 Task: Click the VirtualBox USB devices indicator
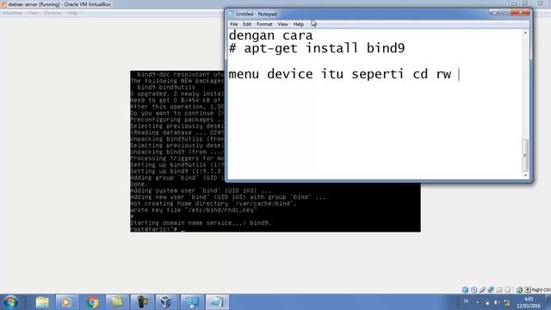coord(482,289)
